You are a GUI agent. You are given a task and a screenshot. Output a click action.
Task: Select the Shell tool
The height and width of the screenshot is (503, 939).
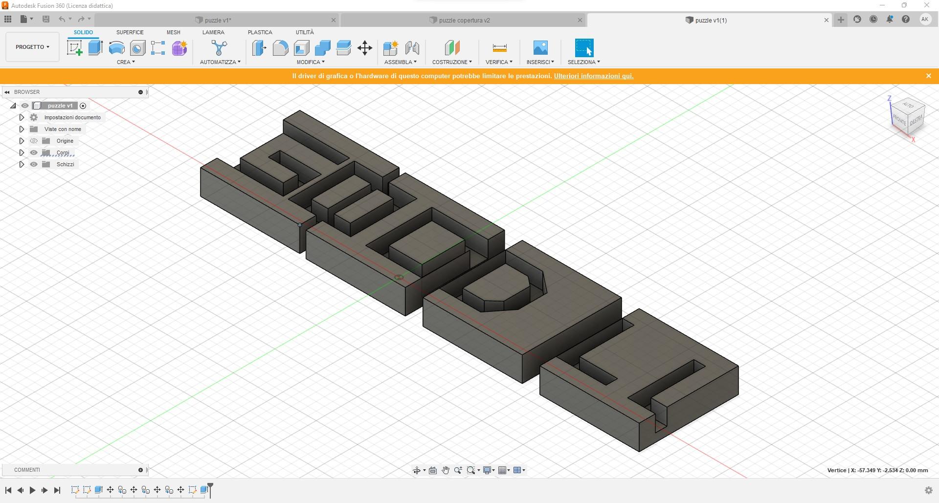pyautogui.click(x=301, y=48)
